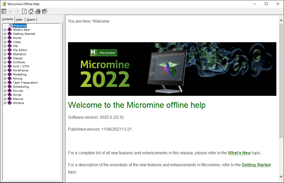The height and width of the screenshot is (183, 284).
Task: Open the What's New link
Action: (x=239, y=153)
